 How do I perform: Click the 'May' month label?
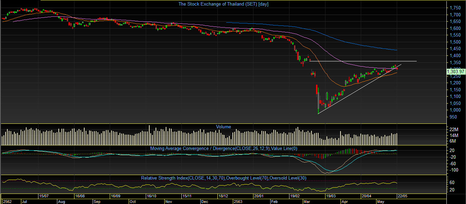pyautogui.click(x=381, y=202)
